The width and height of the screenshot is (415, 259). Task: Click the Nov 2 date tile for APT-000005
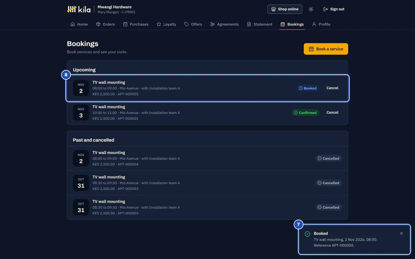81,88
